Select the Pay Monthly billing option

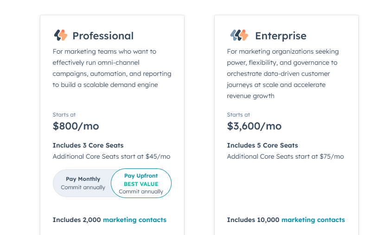click(83, 183)
